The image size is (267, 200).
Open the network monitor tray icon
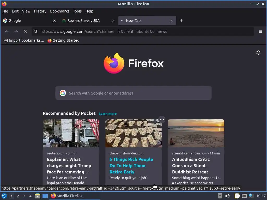tap(244, 196)
